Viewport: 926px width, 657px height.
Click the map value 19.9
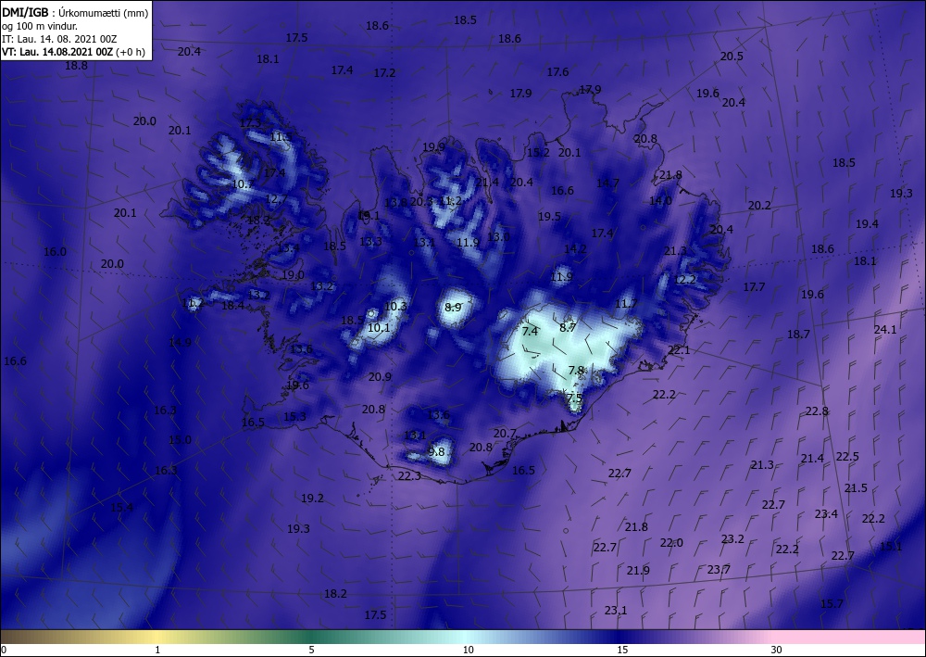click(434, 147)
